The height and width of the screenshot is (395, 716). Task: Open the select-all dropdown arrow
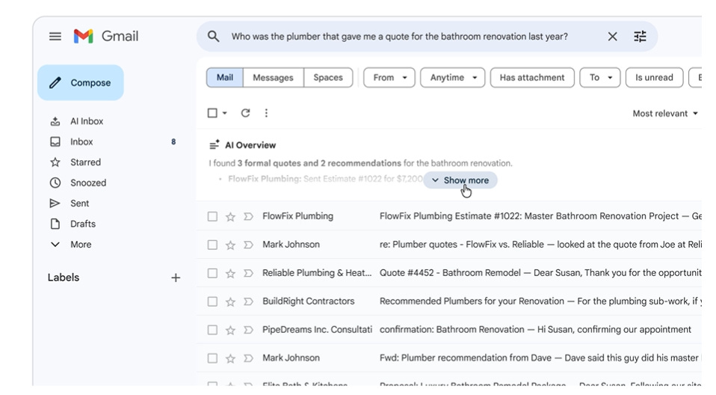pyautogui.click(x=225, y=113)
